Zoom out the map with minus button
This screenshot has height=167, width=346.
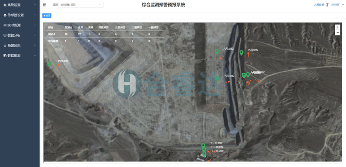point(337,32)
